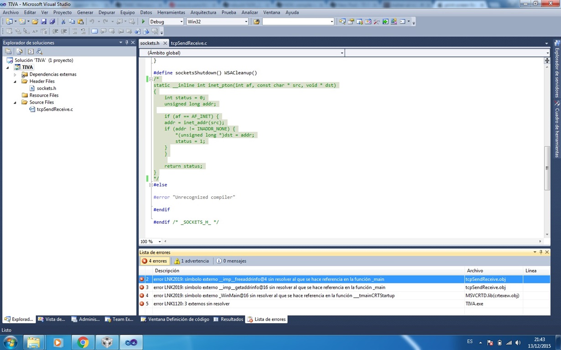Open the Solution Explorer toolbar icon
This screenshot has height=350, width=561.
[342, 21]
